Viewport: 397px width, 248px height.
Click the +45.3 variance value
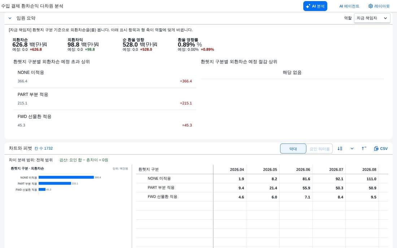187,125
